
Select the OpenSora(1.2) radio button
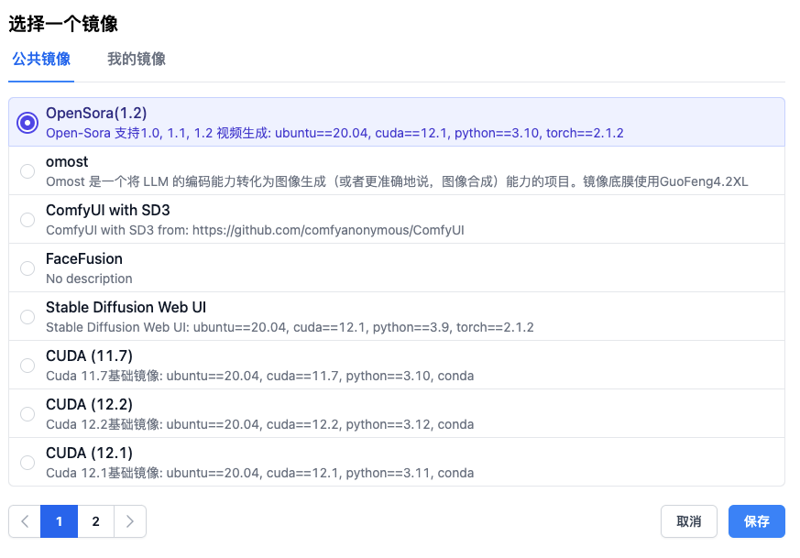click(27, 122)
